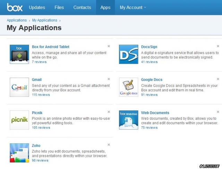Go to the Contacts tab
This screenshot has width=222, height=169.
(x=82, y=7)
